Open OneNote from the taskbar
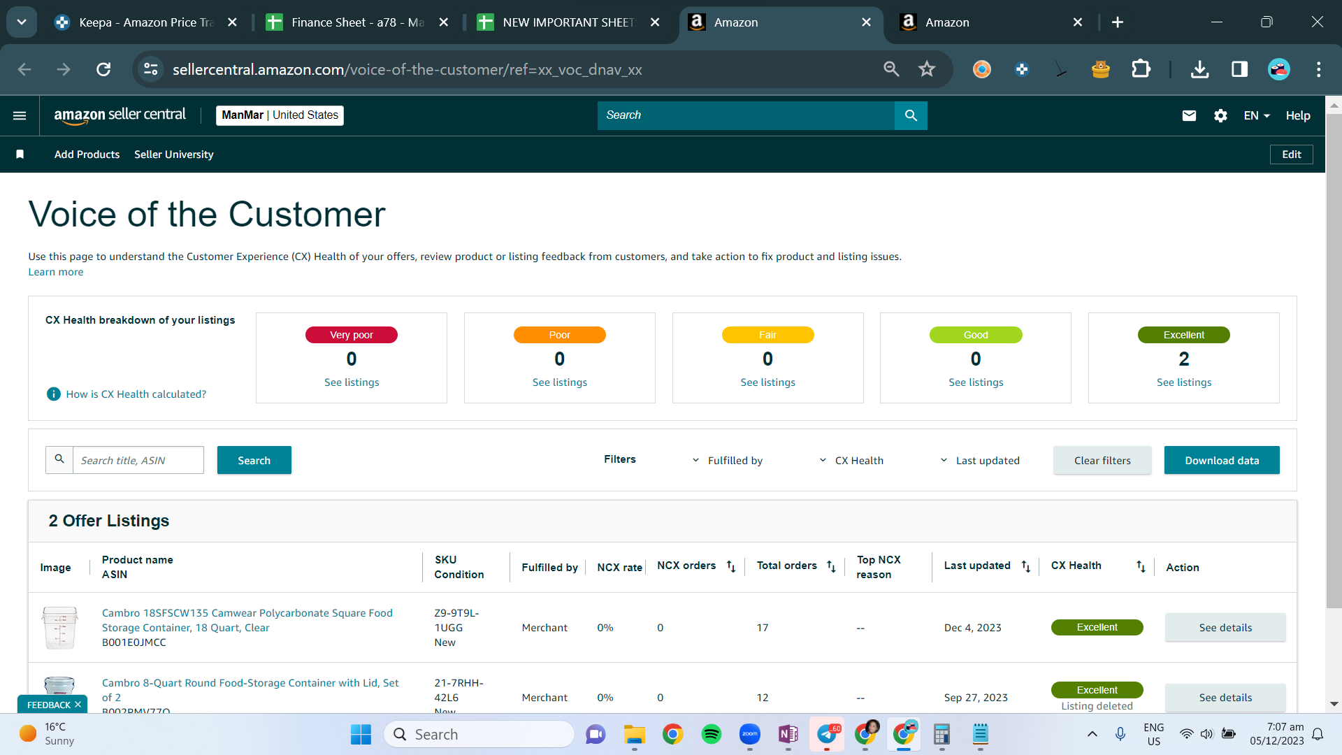 coord(788,734)
